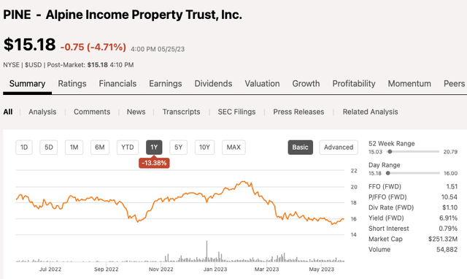Choose the 5Y chart range

point(178,148)
